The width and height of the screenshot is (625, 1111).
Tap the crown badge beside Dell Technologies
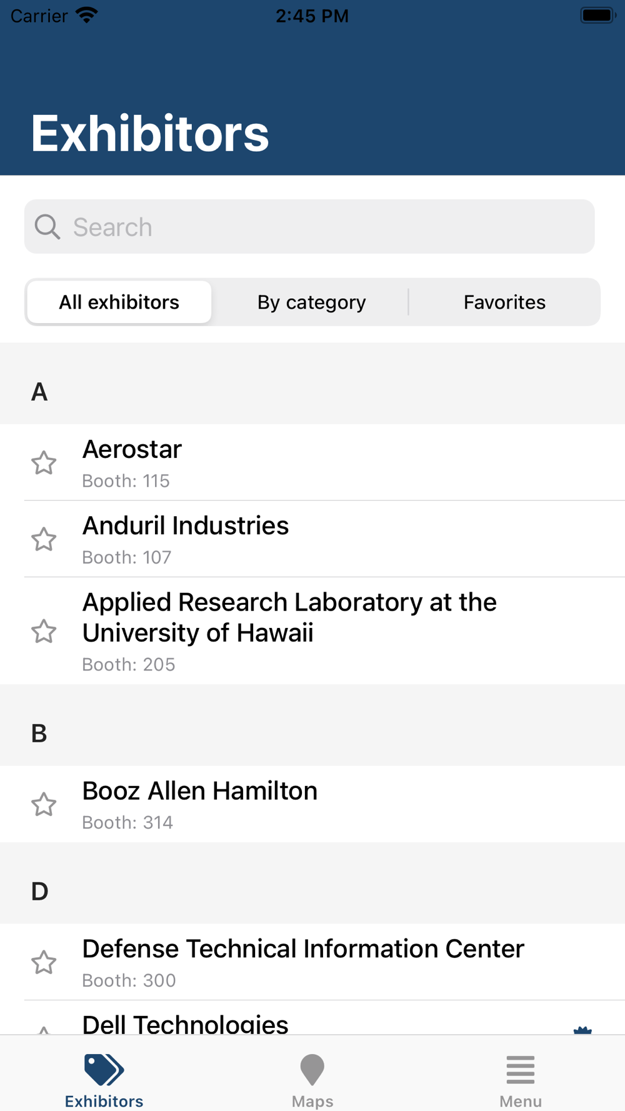coord(582,1030)
